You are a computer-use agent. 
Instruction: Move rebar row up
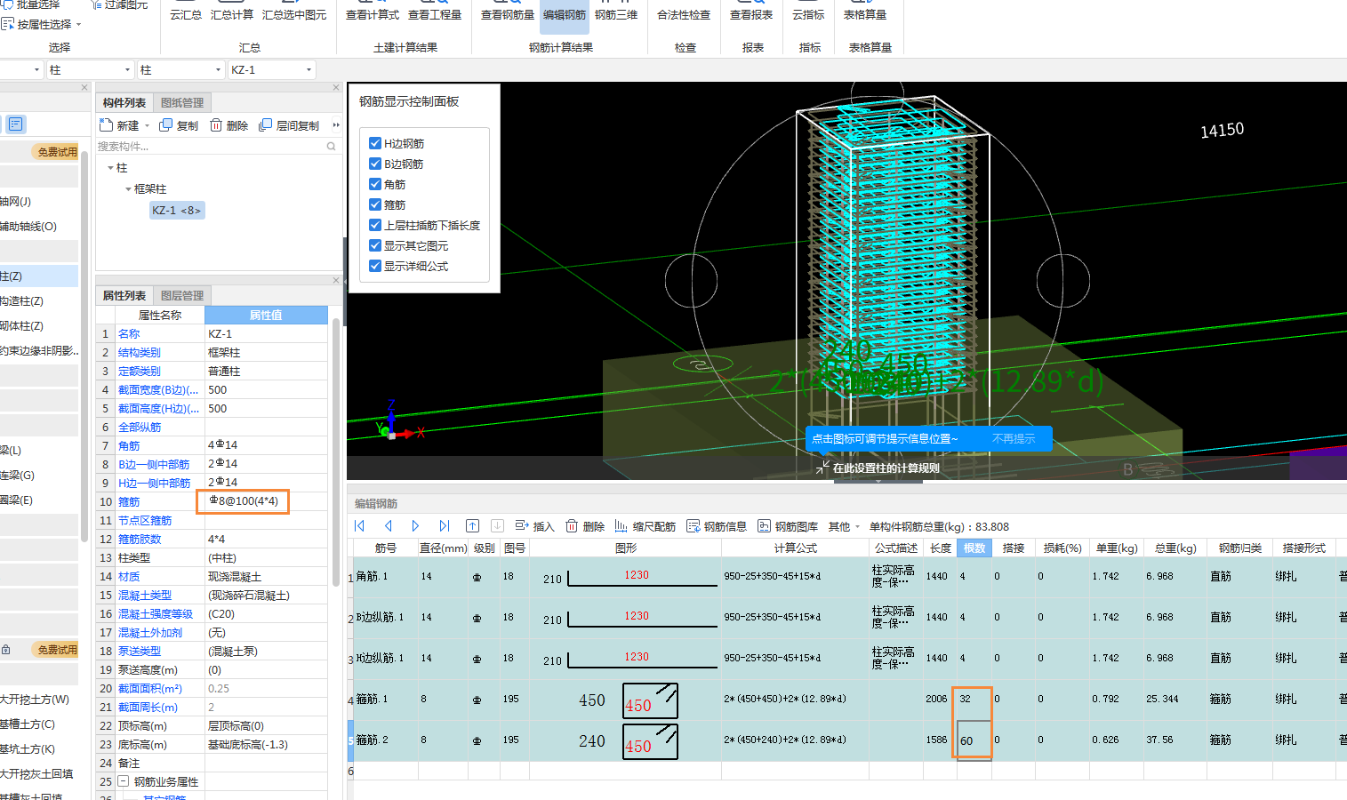click(472, 526)
